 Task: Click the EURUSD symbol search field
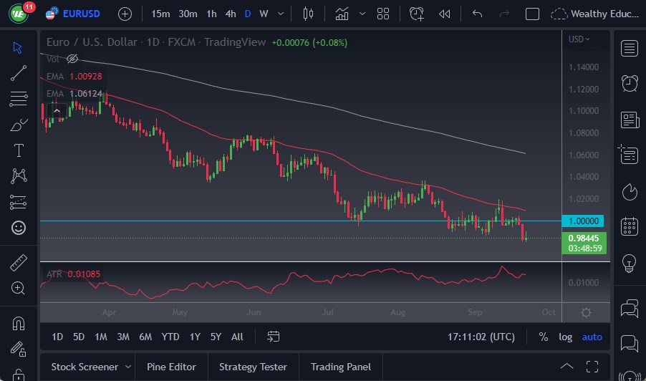tap(81, 14)
